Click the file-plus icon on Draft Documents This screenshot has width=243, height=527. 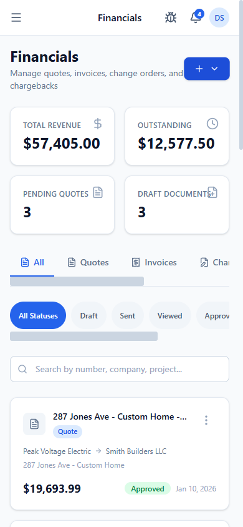pos(212,192)
